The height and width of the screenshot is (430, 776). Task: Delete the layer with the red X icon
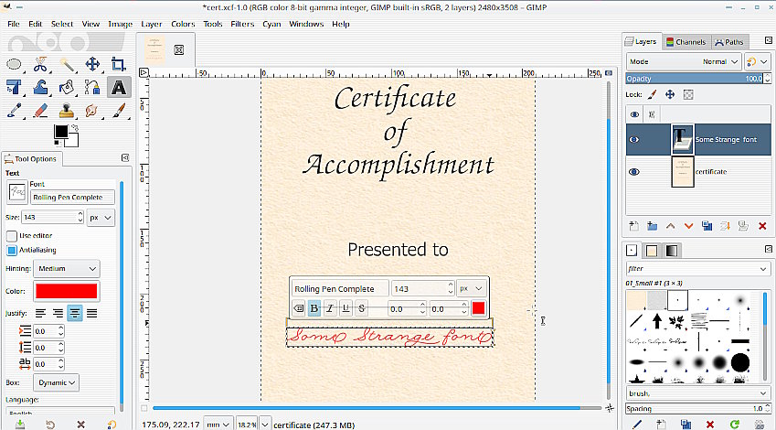[763, 226]
